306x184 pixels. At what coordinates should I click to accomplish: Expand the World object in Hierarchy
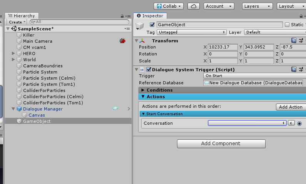point(13,59)
